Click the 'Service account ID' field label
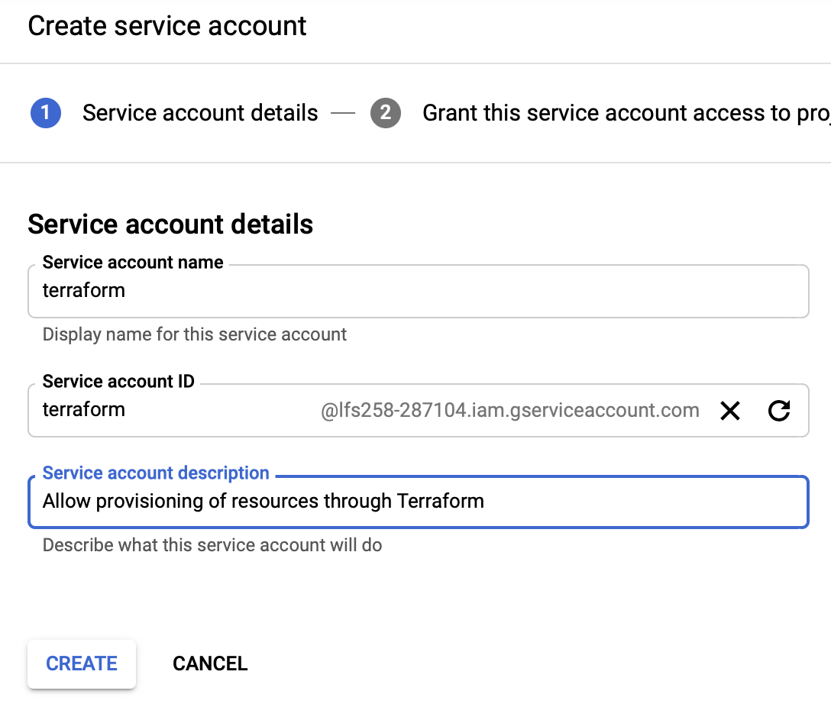The height and width of the screenshot is (707, 831). coord(118,381)
